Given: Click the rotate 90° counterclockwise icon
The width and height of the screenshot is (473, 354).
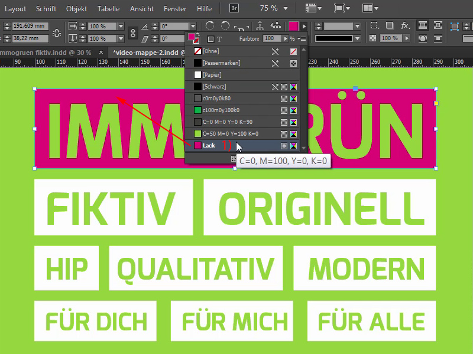Looking at the screenshot, I should [225, 25].
